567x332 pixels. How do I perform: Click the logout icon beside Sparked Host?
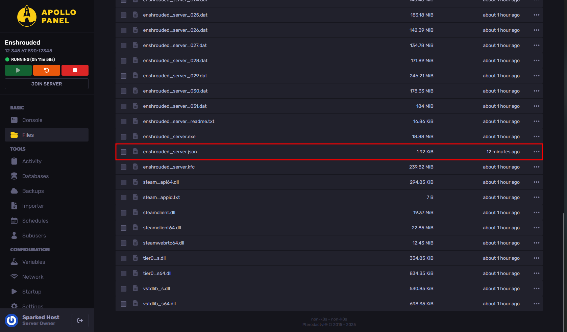(80, 321)
